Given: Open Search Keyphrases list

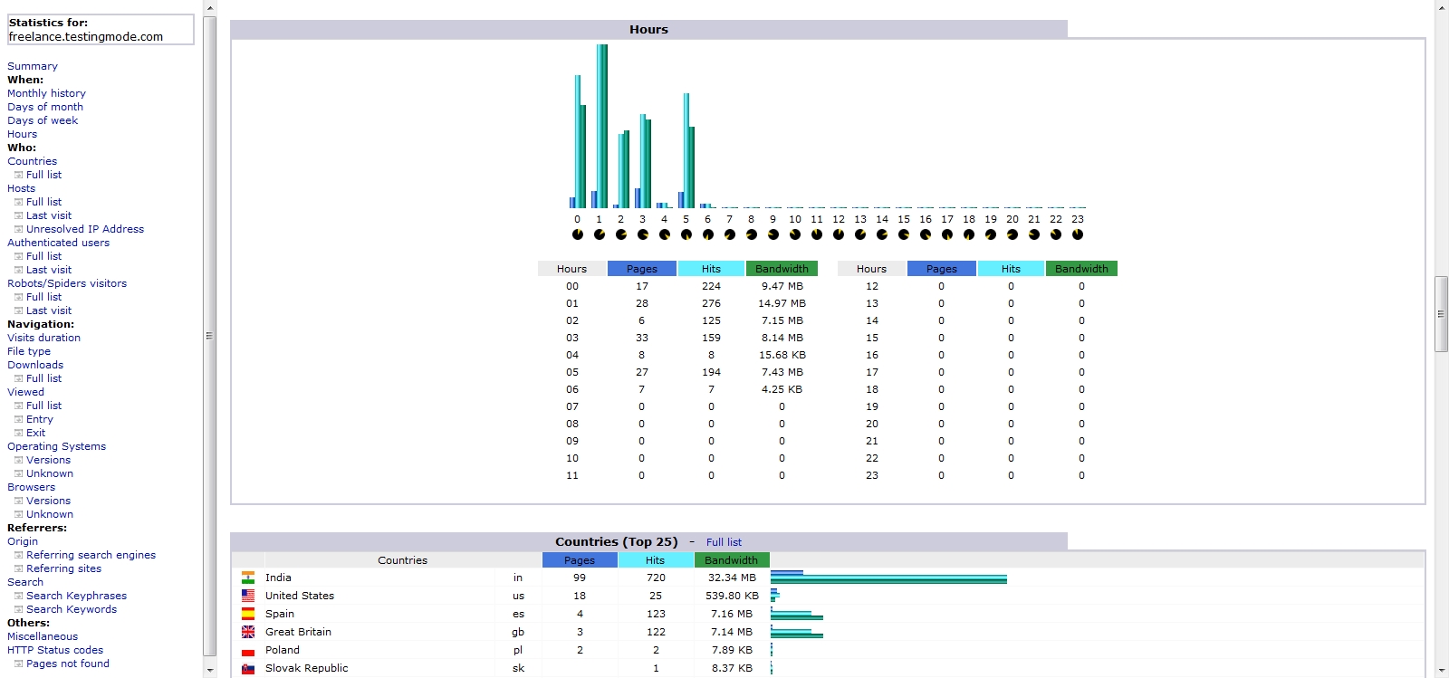Looking at the screenshot, I should (x=76, y=596).
